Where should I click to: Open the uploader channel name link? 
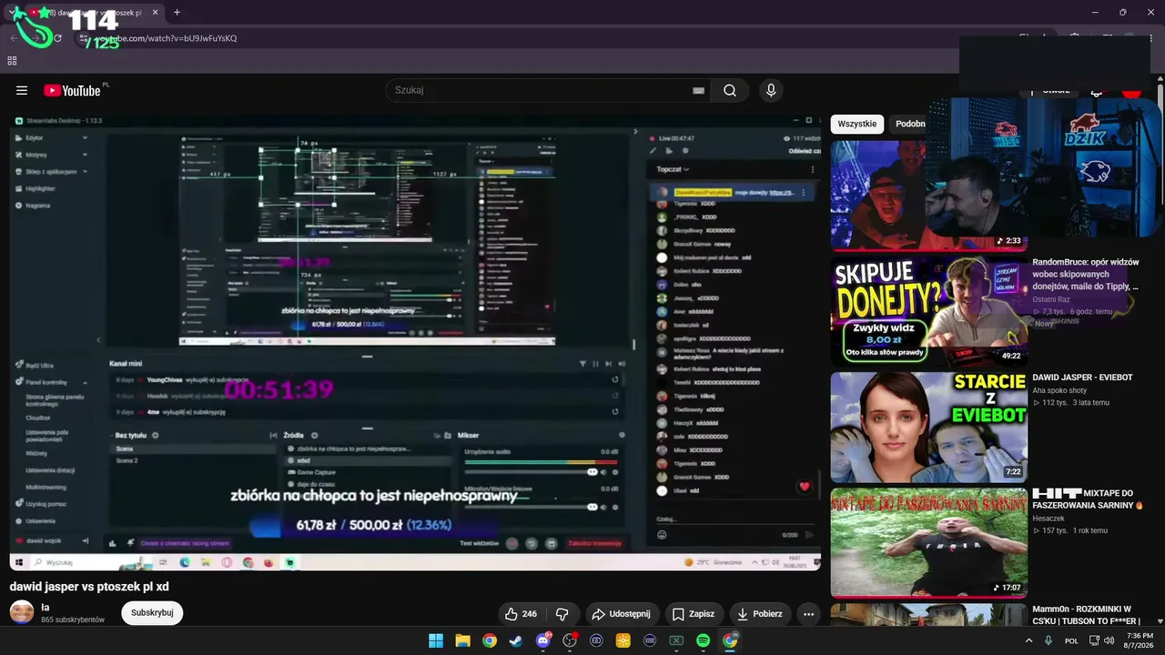coord(46,607)
